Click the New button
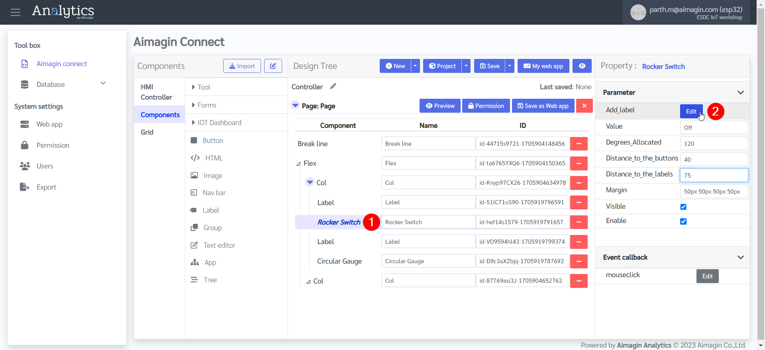This screenshot has width=765, height=350. point(395,66)
